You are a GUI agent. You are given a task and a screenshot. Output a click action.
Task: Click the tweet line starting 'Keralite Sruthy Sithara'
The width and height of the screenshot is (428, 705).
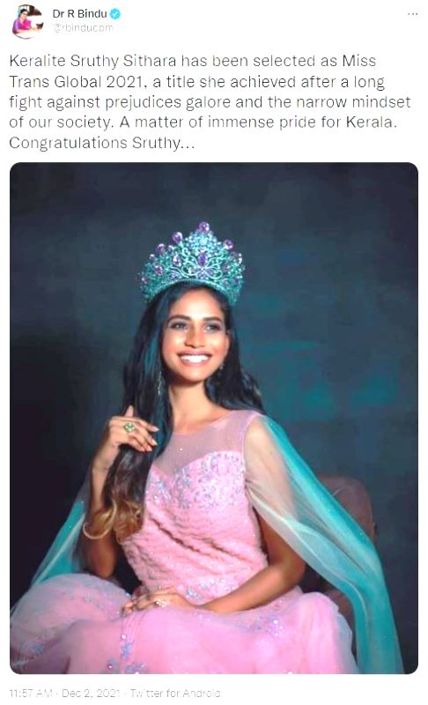[x=193, y=61]
